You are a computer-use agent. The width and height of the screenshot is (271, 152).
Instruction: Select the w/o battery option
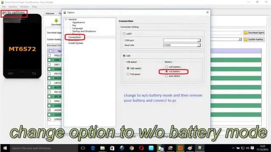[166, 71]
